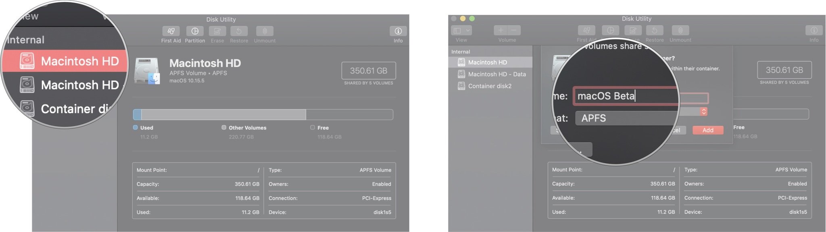Select Macintosh HD - Data in sidebar
Image resolution: width=826 pixels, height=232 pixels.
tap(496, 74)
